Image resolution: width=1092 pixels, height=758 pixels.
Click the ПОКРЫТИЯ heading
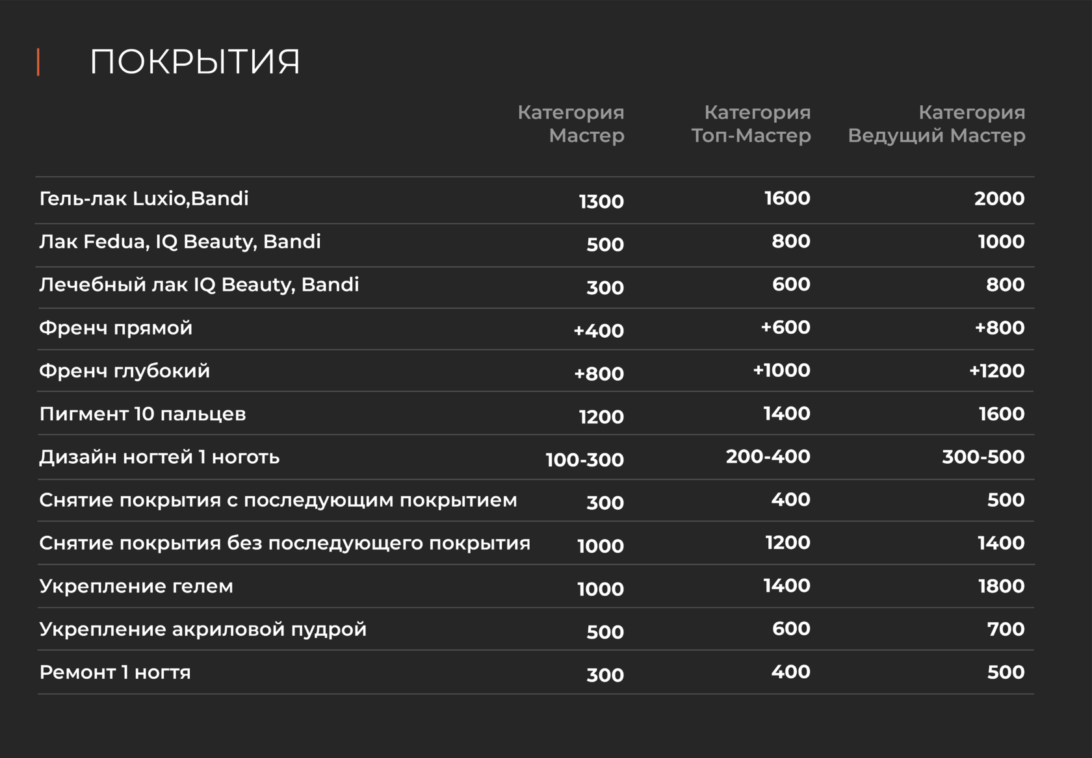click(194, 62)
